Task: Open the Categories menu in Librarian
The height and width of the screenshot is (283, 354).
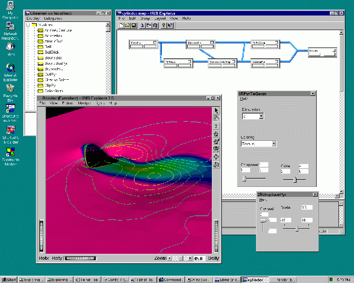Action: point(53,18)
